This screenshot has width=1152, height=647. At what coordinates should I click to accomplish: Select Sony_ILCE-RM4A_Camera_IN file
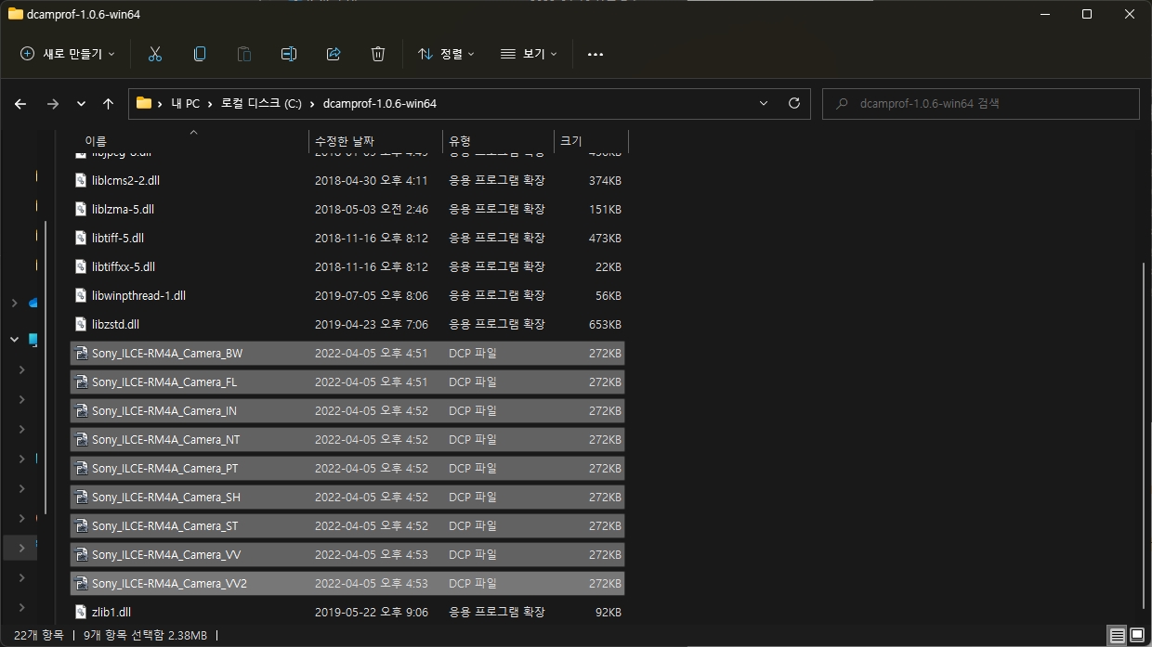pyautogui.click(x=347, y=410)
